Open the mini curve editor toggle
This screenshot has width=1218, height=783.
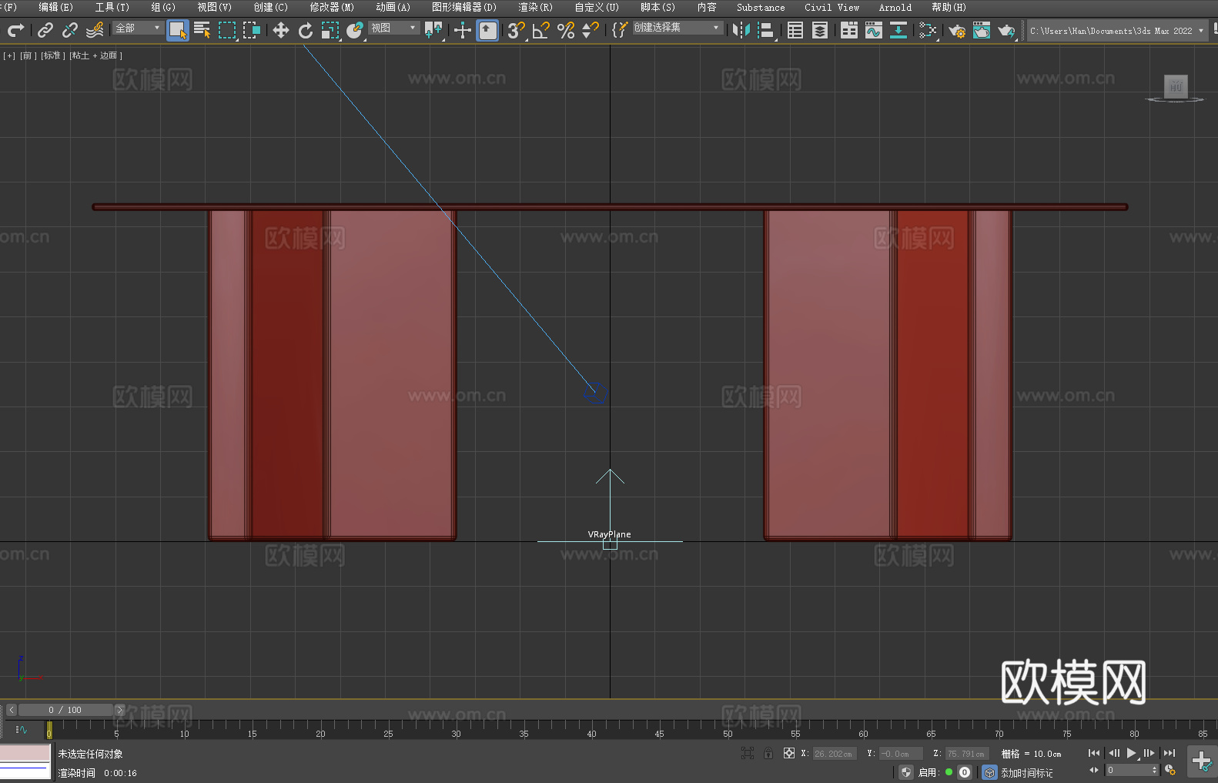point(22,729)
